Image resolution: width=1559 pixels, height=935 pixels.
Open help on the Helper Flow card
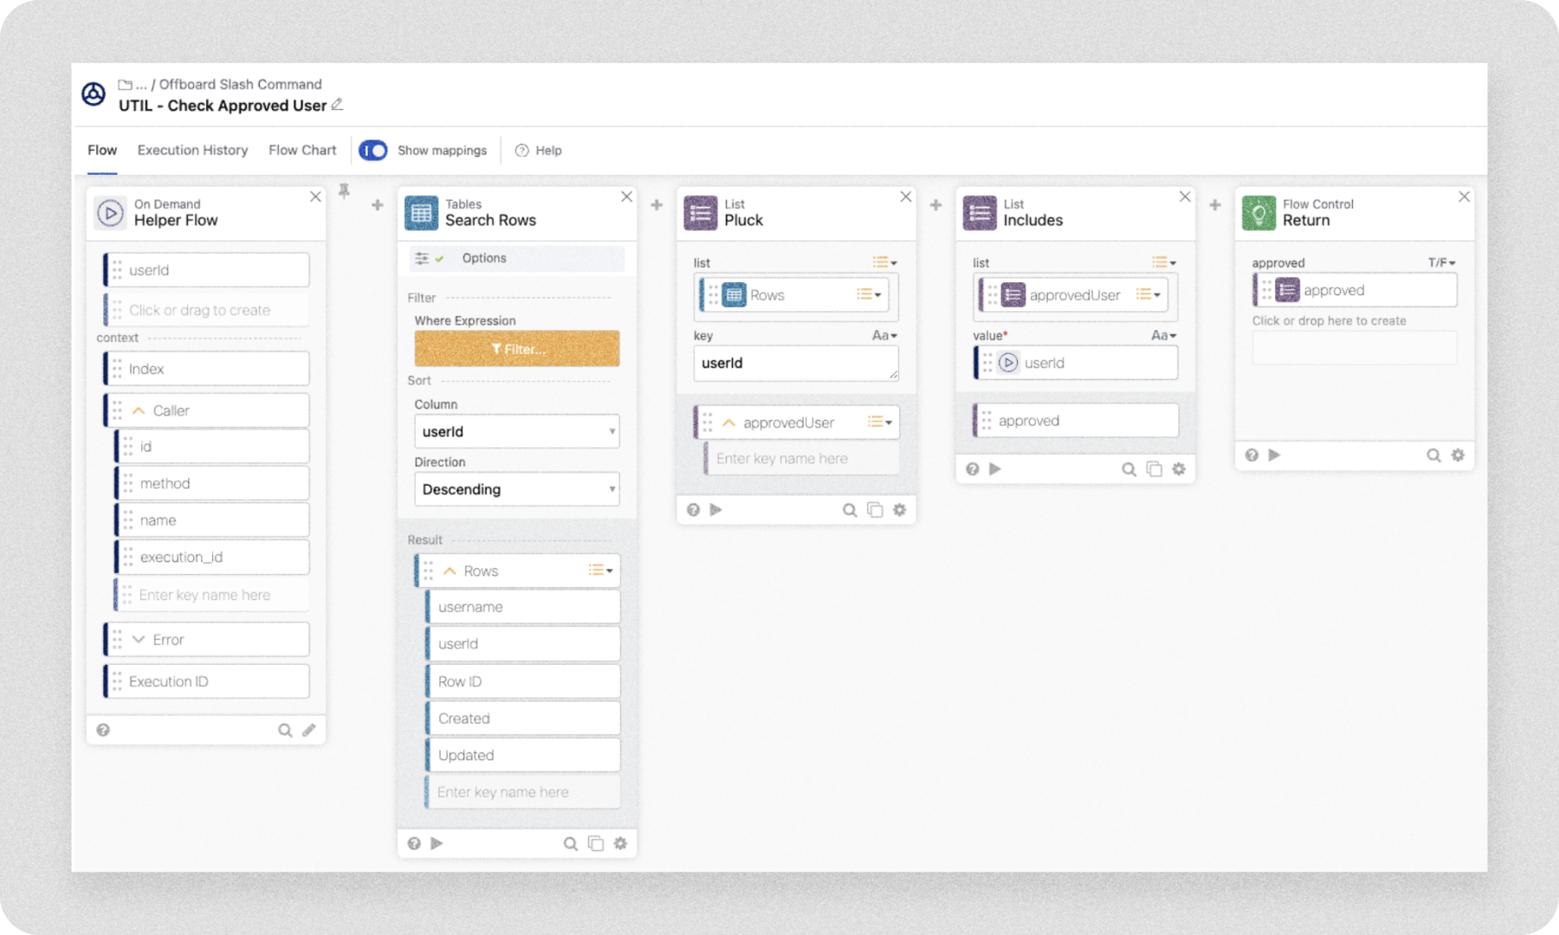(103, 730)
